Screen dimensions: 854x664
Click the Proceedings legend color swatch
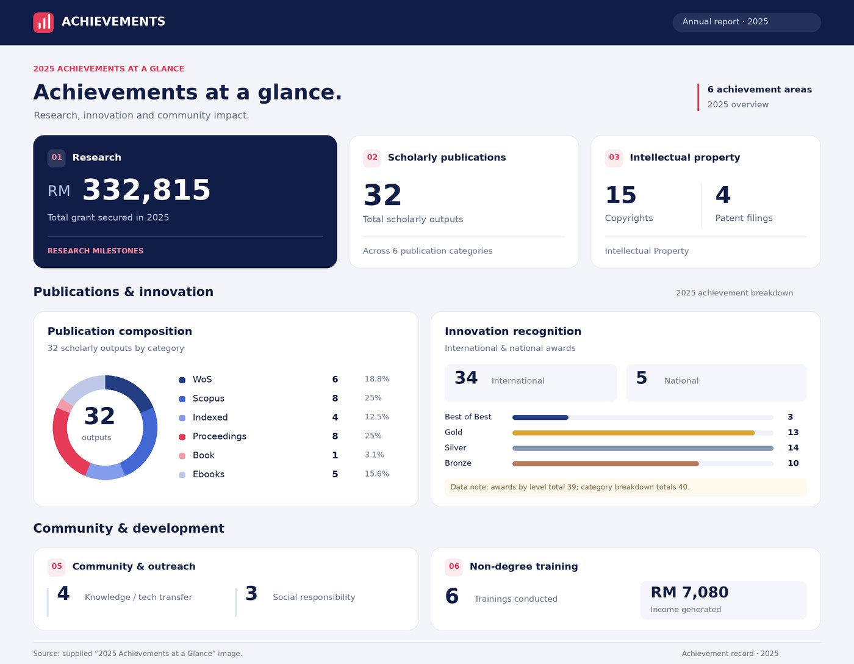182,436
